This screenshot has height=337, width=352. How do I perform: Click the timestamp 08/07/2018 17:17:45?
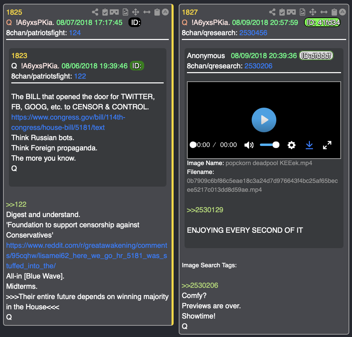point(89,23)
